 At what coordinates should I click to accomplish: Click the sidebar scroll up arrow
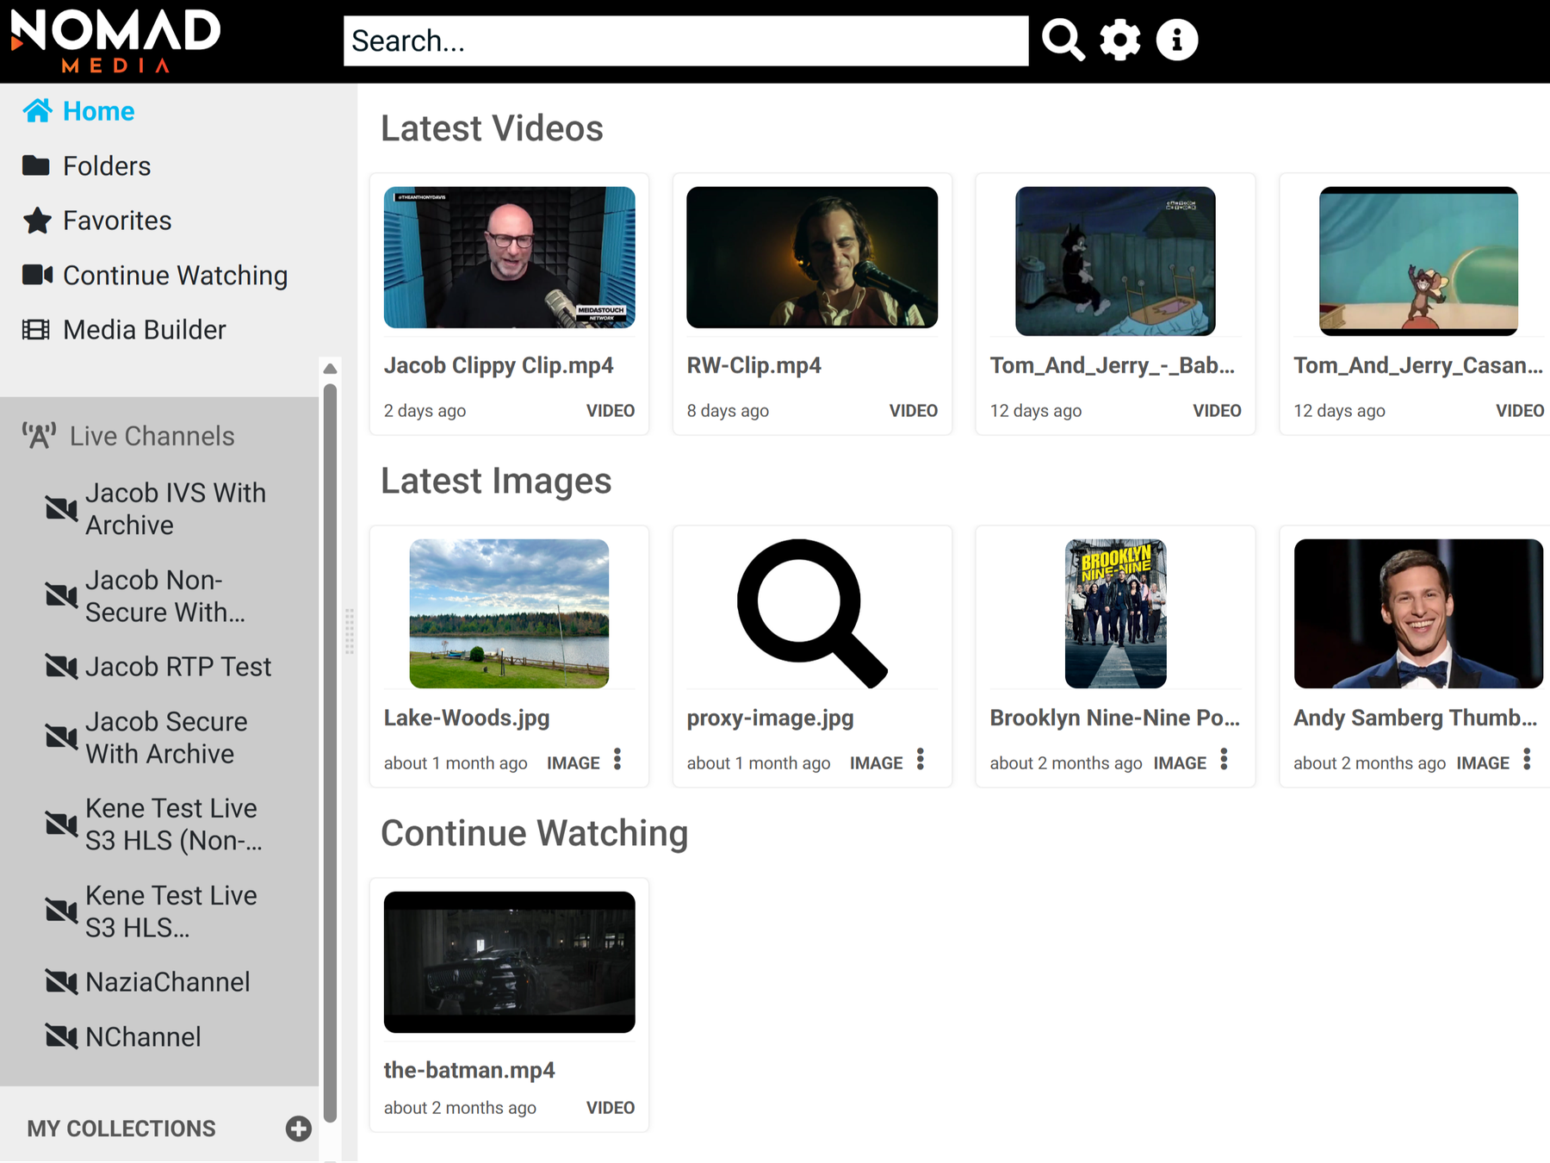330,369
